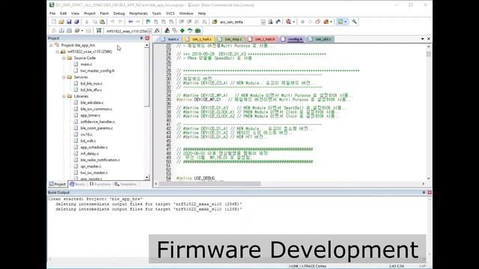
Task: Open the debug dropdown arrow beside magnifier
Action: tap(294, 22)
